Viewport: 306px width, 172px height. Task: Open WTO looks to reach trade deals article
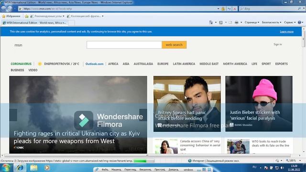[x=271, y=143]
